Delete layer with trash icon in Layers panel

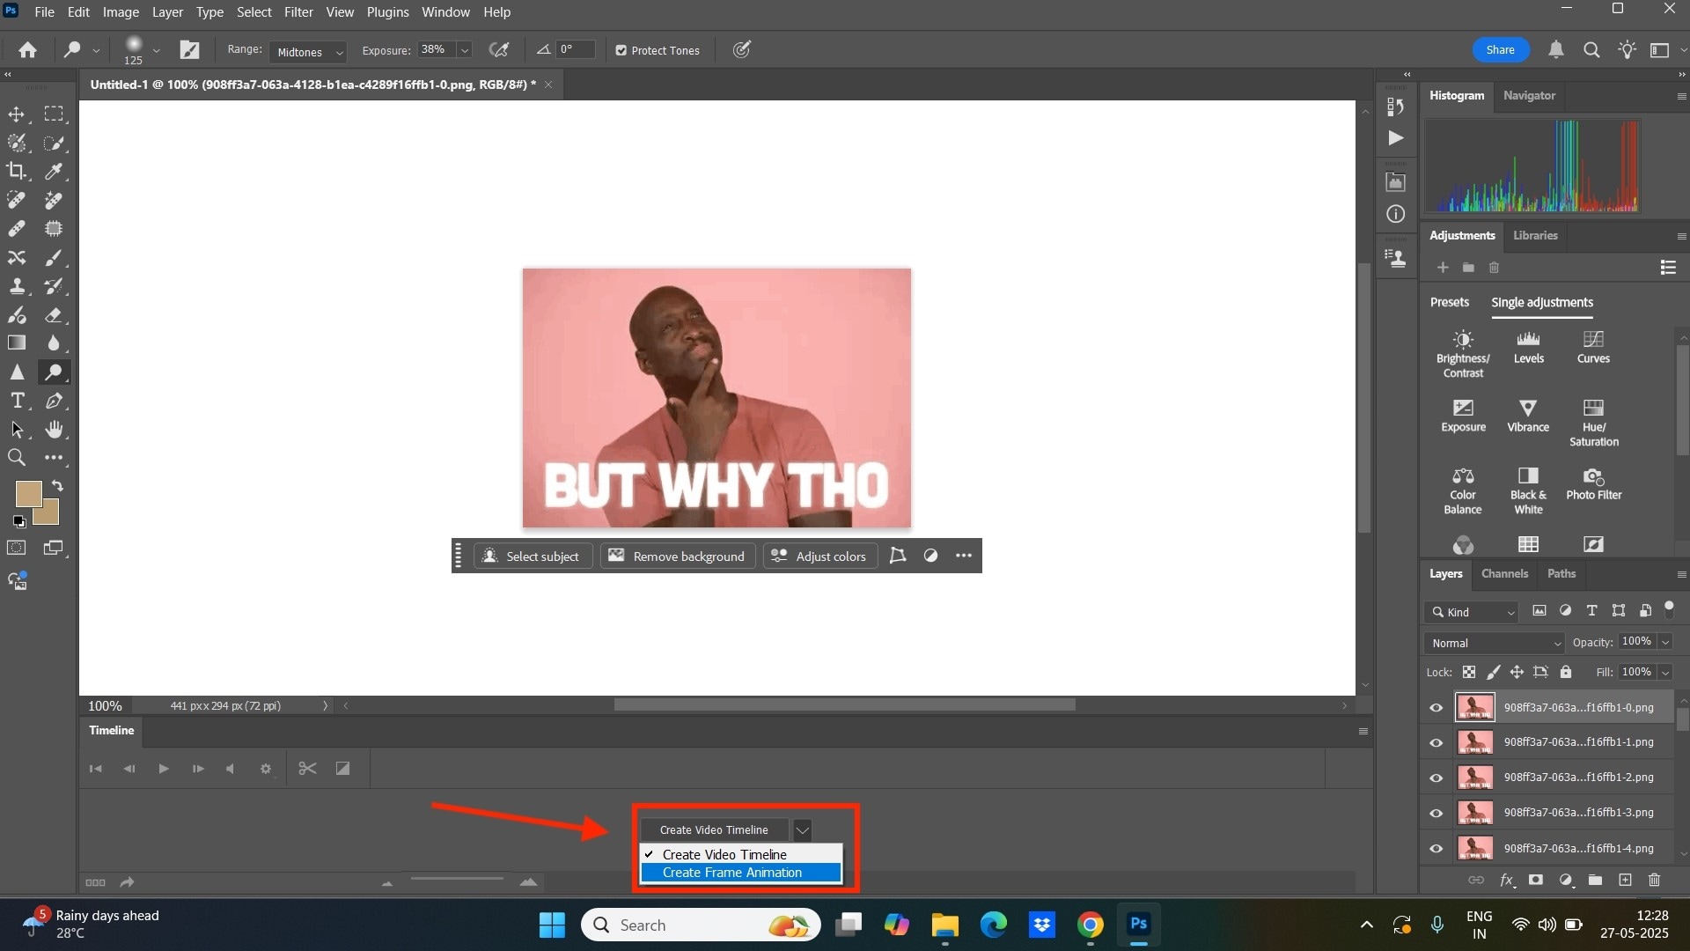coord(1654,880)
